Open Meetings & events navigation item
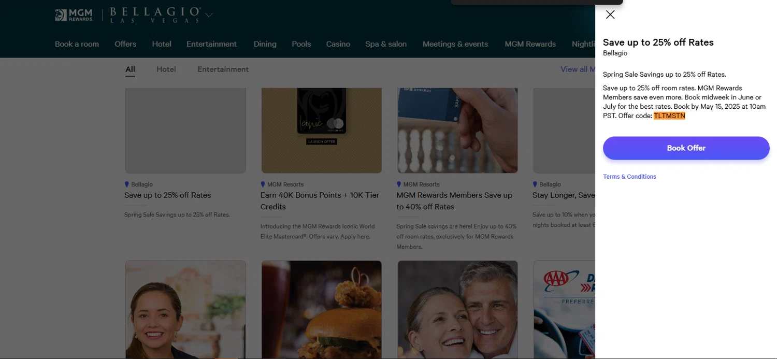The image size is (777, 359). pyautogui.click(x=455, y=44)
